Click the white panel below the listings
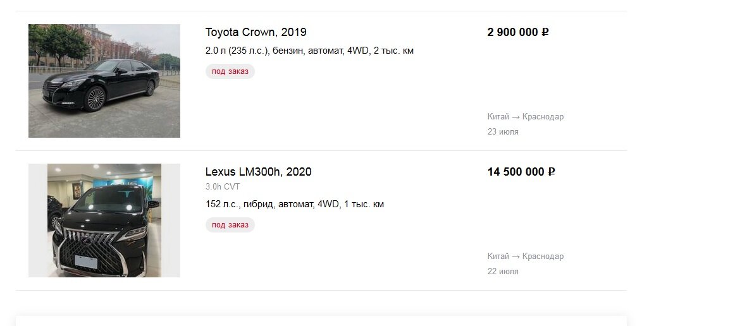735x326 pixels. [321, 322]
